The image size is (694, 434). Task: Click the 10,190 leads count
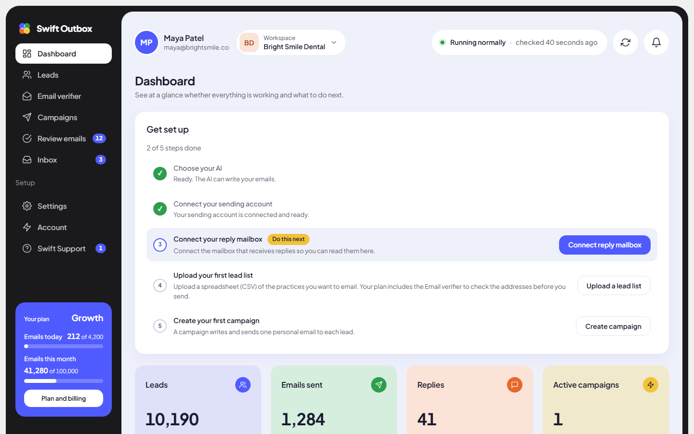click(x=172, y=419)
